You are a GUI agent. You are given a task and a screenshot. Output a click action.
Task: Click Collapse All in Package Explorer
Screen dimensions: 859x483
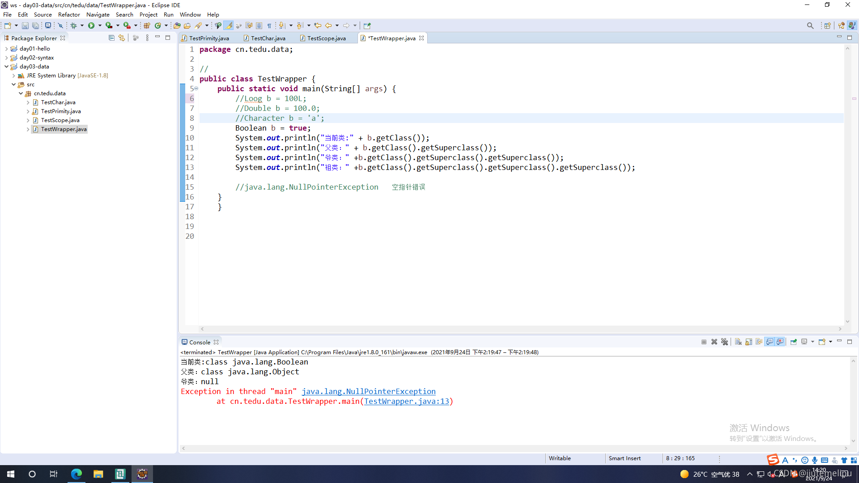pos(111,38)
